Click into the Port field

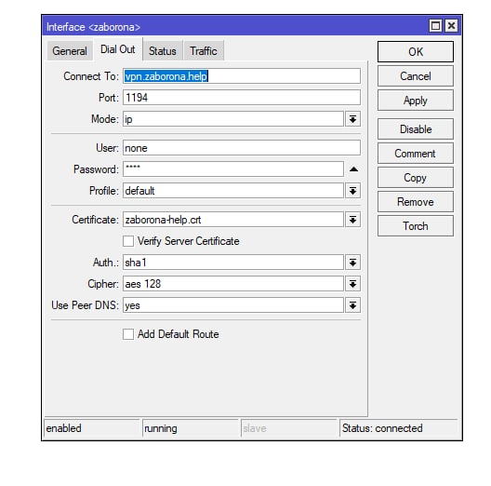tap(242, 98)
